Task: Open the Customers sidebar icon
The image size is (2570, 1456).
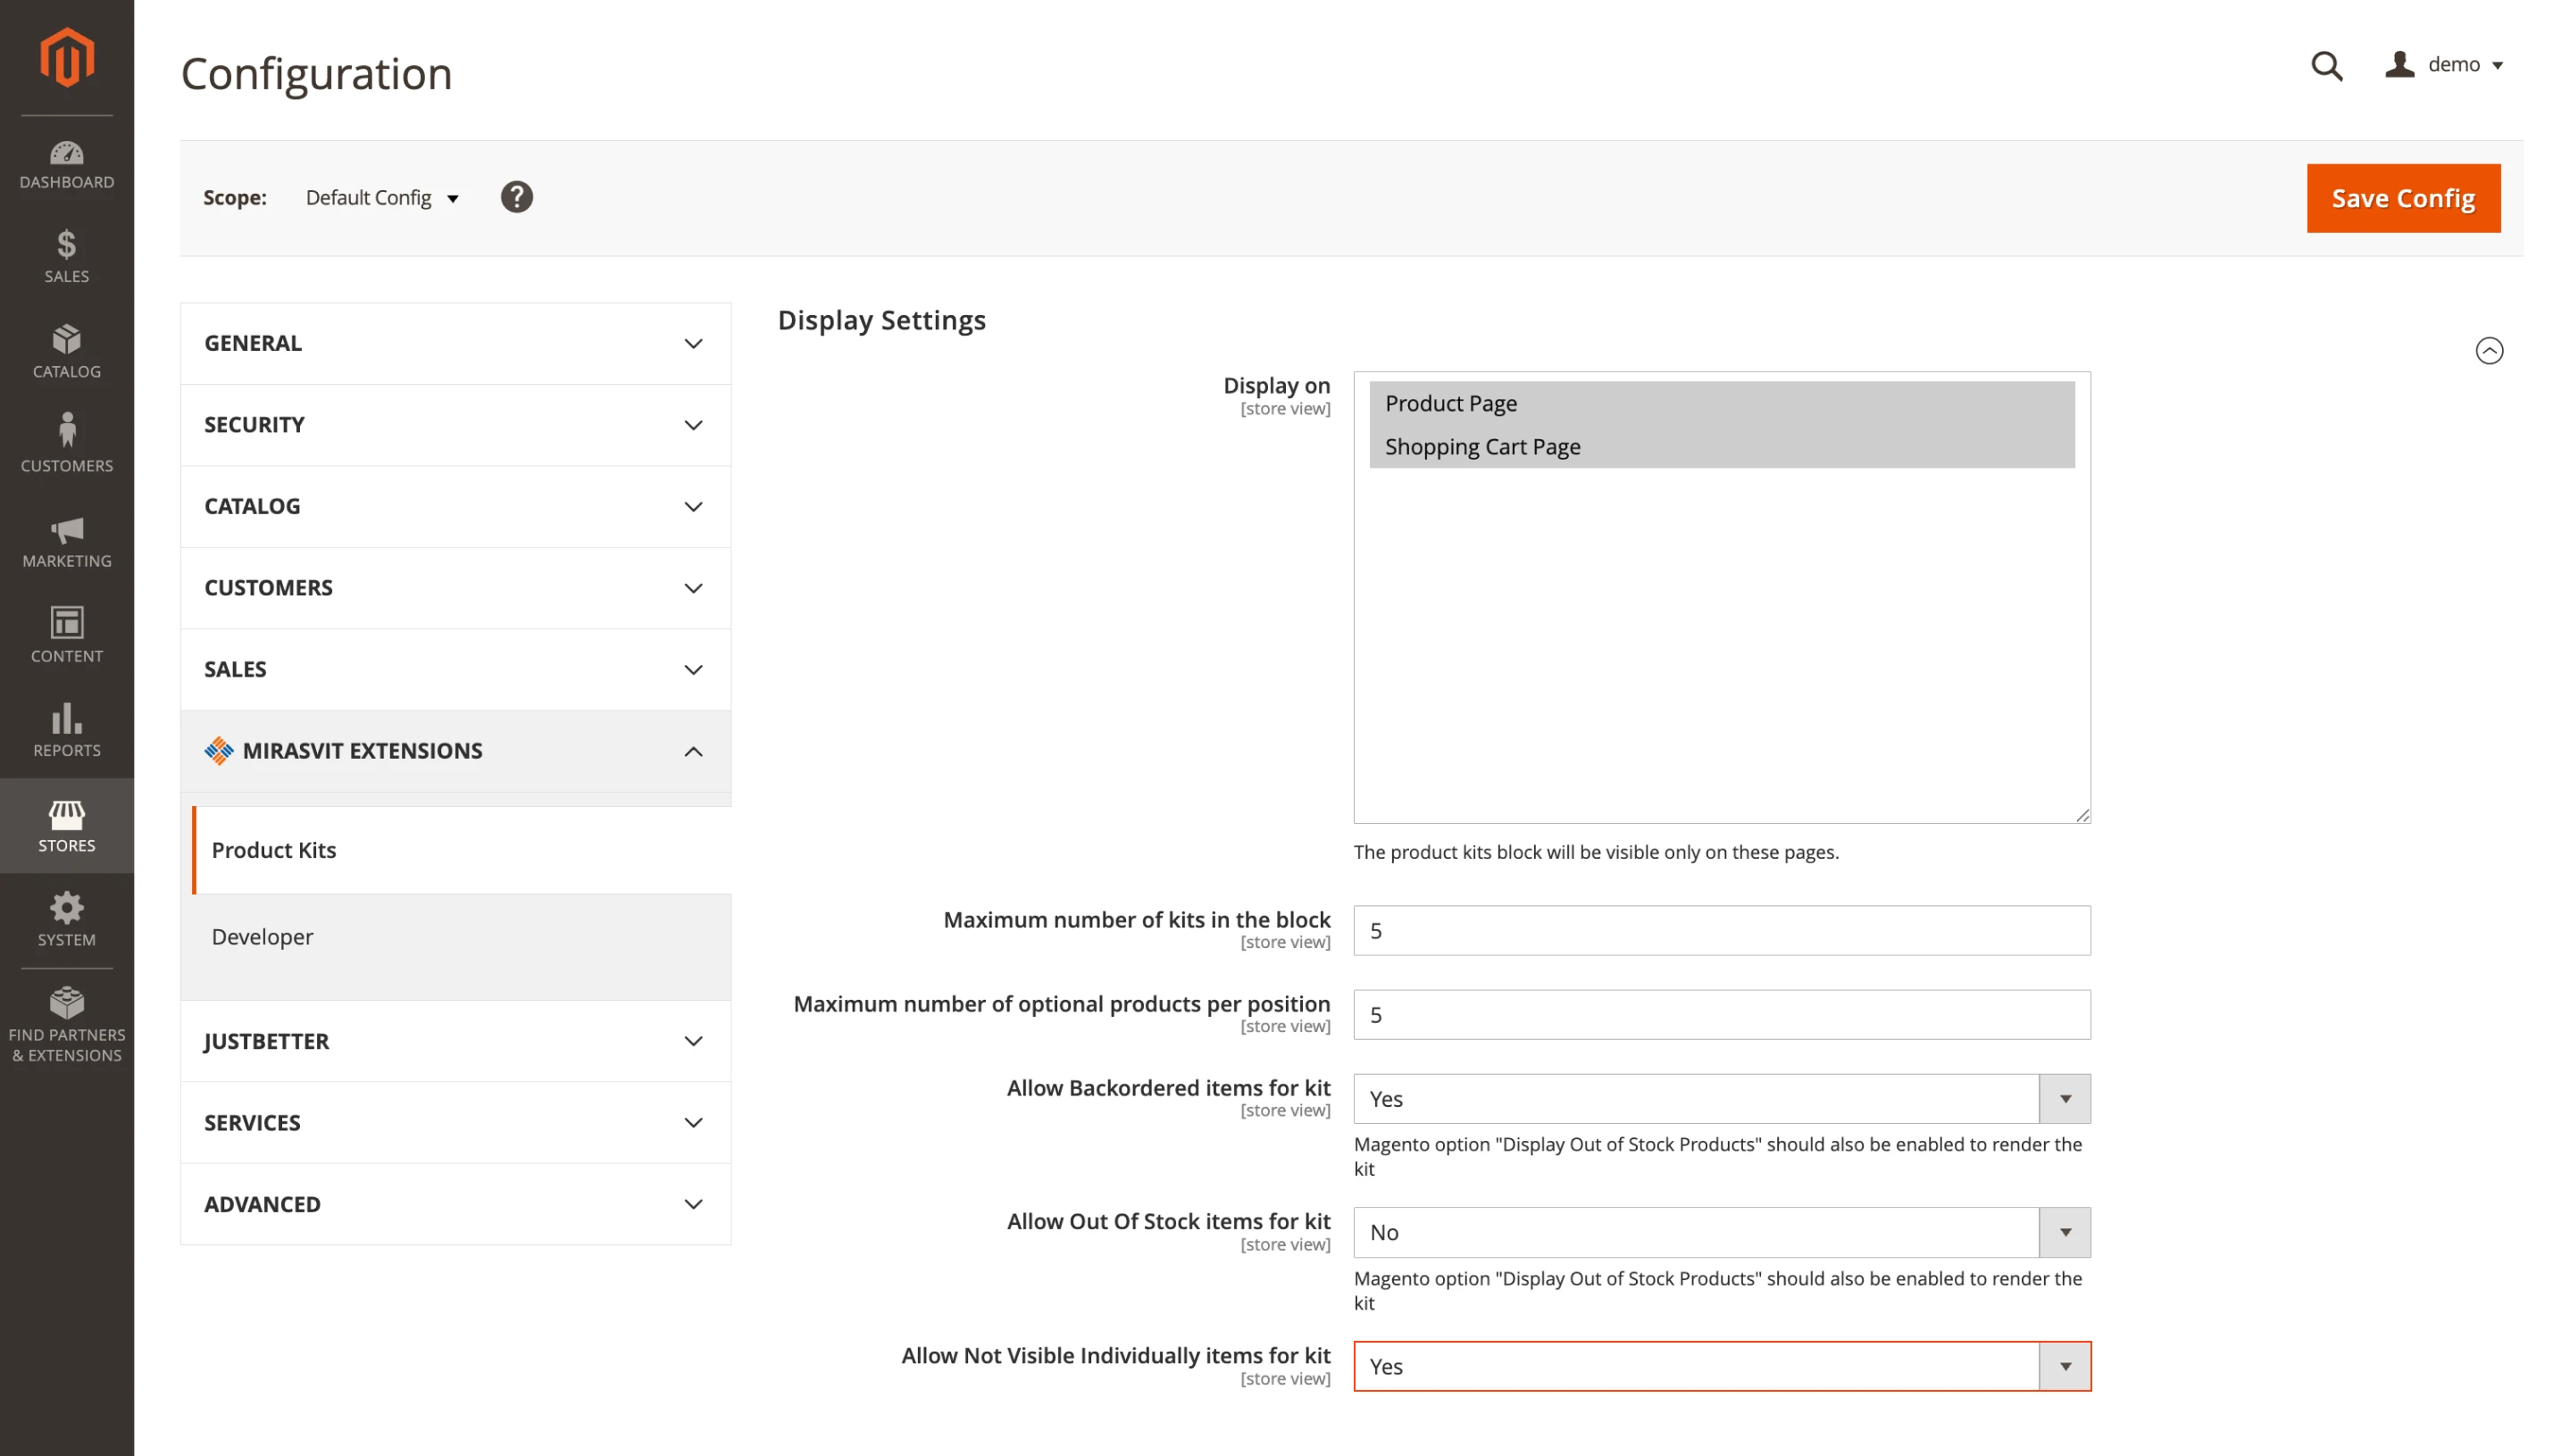Action: point(66,443)
